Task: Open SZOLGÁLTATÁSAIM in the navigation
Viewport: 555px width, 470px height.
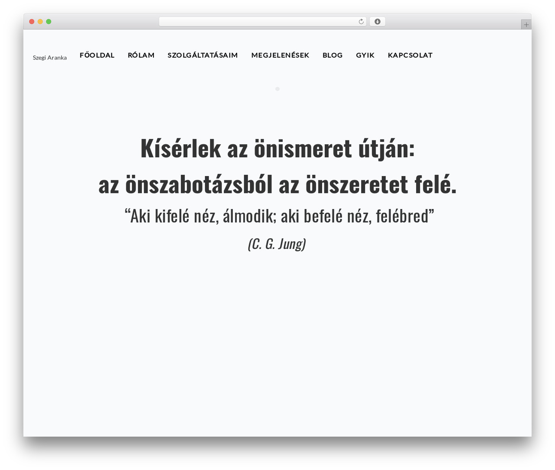Action: (x=203, y=55)
